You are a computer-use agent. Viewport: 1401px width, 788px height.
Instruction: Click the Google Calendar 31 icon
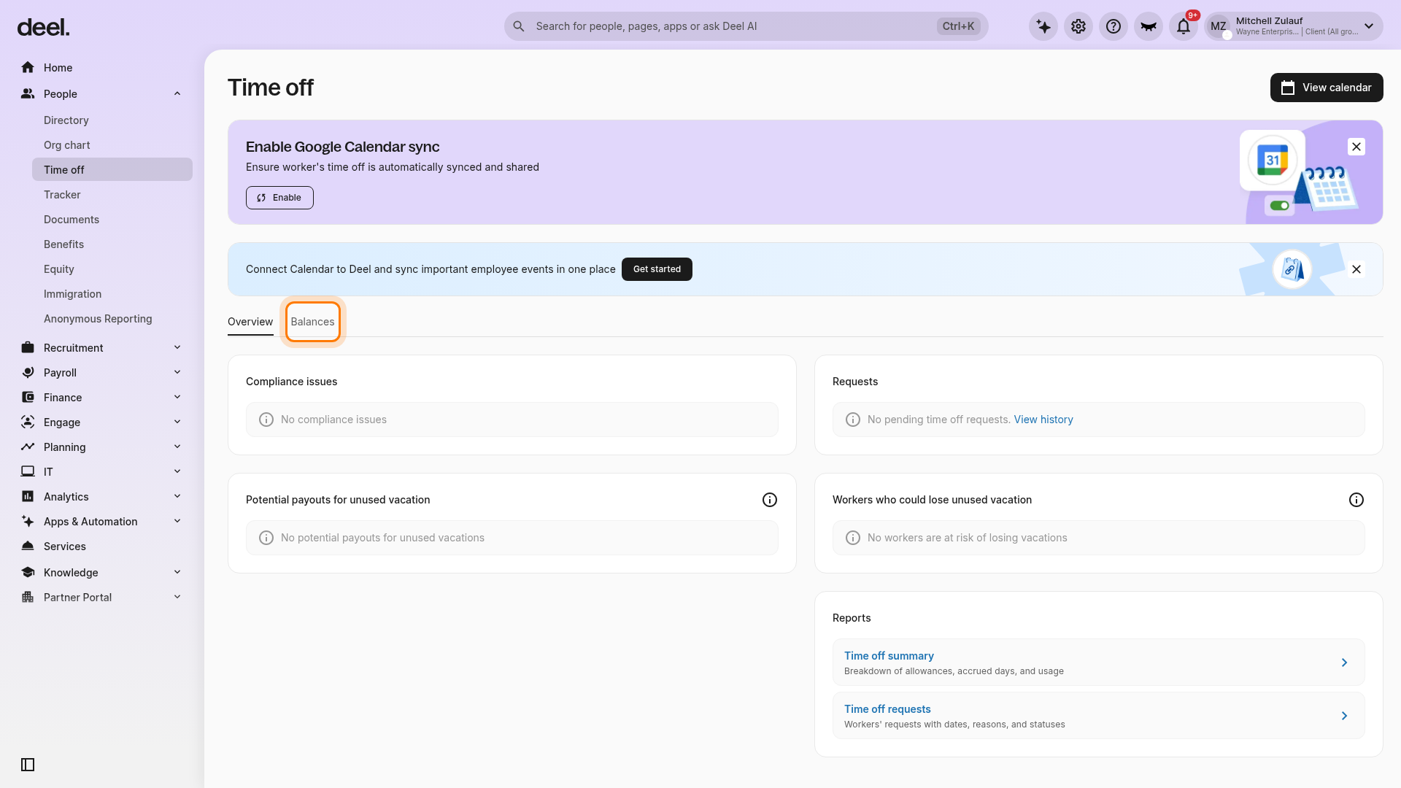click(1273, 160)
